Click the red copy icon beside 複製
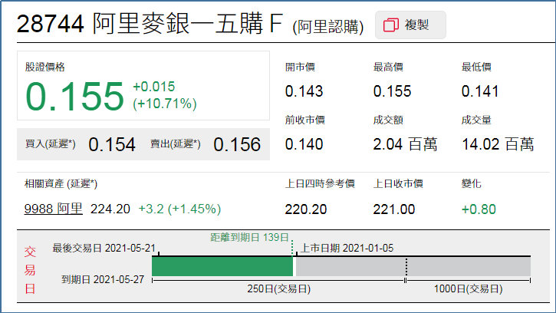This screenshot has height=313, width=556. tap(391, 25)
